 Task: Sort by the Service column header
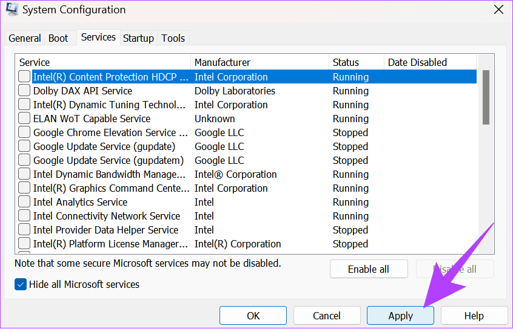click(103, 62)
